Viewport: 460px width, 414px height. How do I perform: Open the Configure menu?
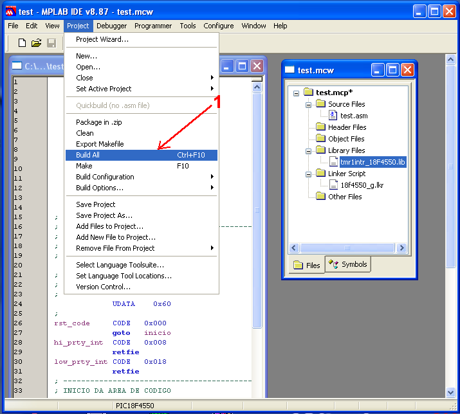tap(219, 26)
